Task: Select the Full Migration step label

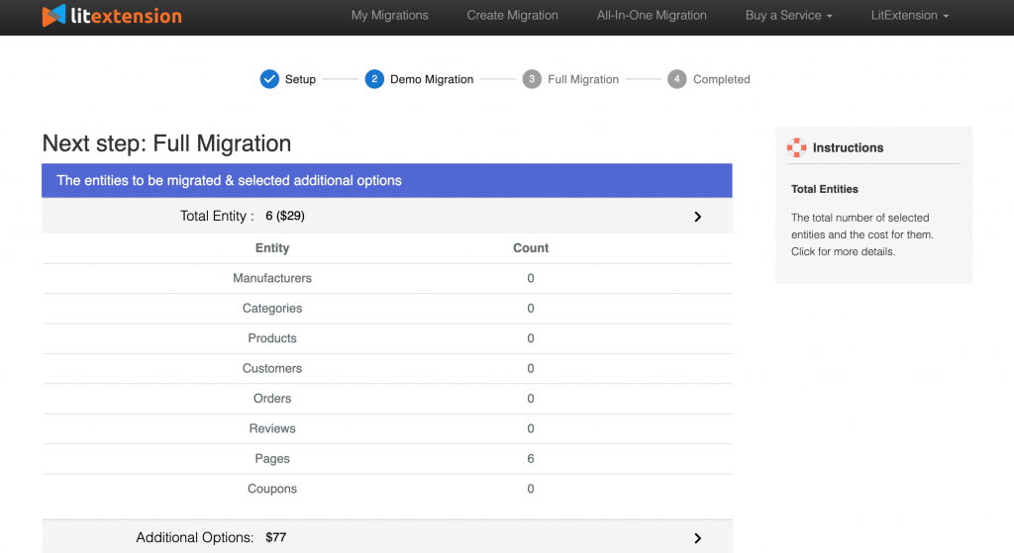Action: (583, 79)
